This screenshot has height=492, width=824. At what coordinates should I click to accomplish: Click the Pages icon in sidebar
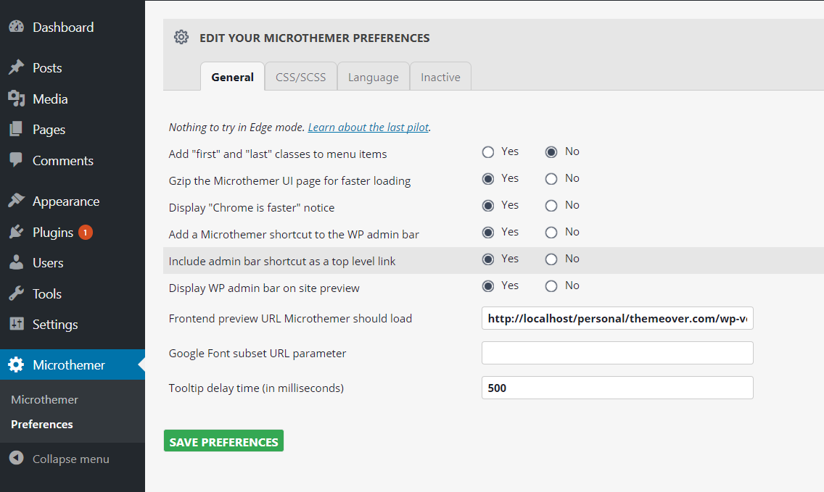point(16,130)
